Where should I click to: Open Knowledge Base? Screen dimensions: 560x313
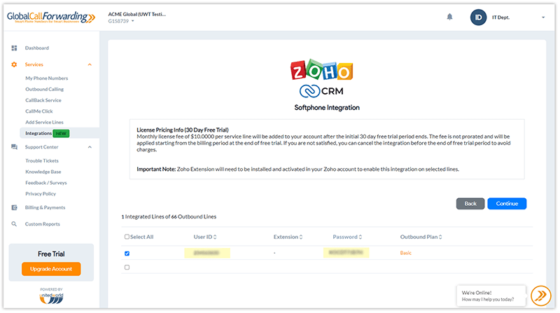click(43, 172)
